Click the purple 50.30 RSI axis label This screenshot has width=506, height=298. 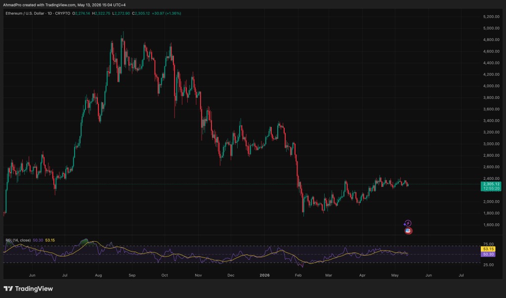tap(488, 255)
